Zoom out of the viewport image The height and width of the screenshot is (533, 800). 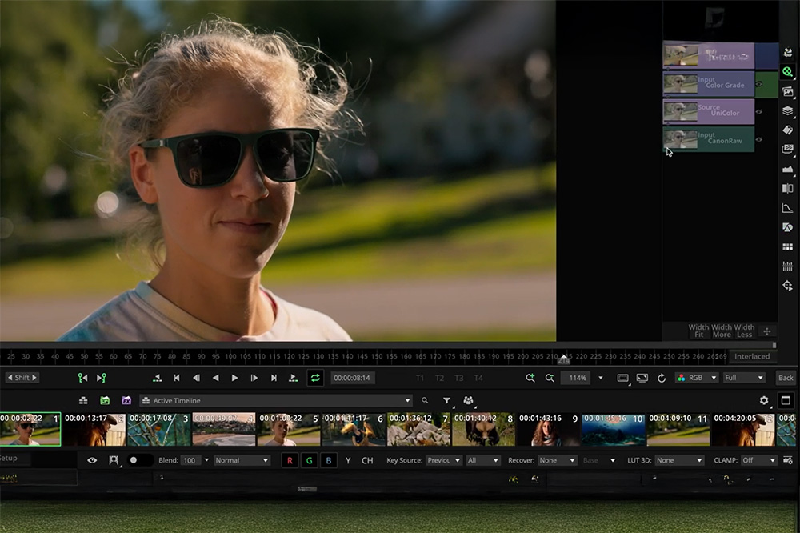(550, 378)
